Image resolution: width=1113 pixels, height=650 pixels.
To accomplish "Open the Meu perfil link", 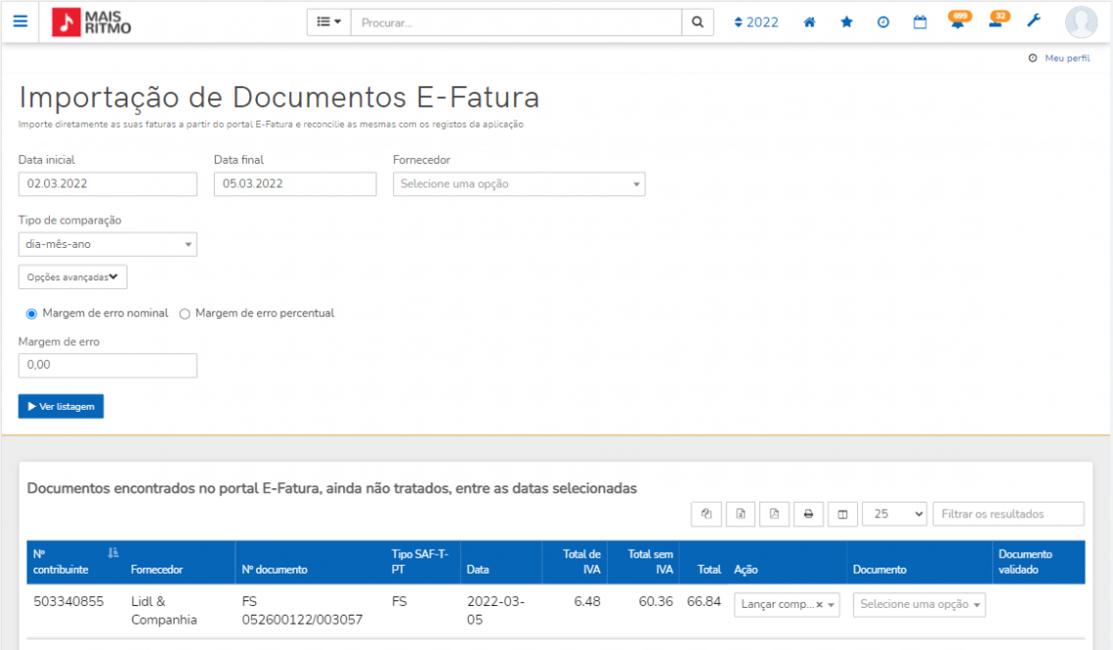I will pyautogui.click(x=1066, y=58).
